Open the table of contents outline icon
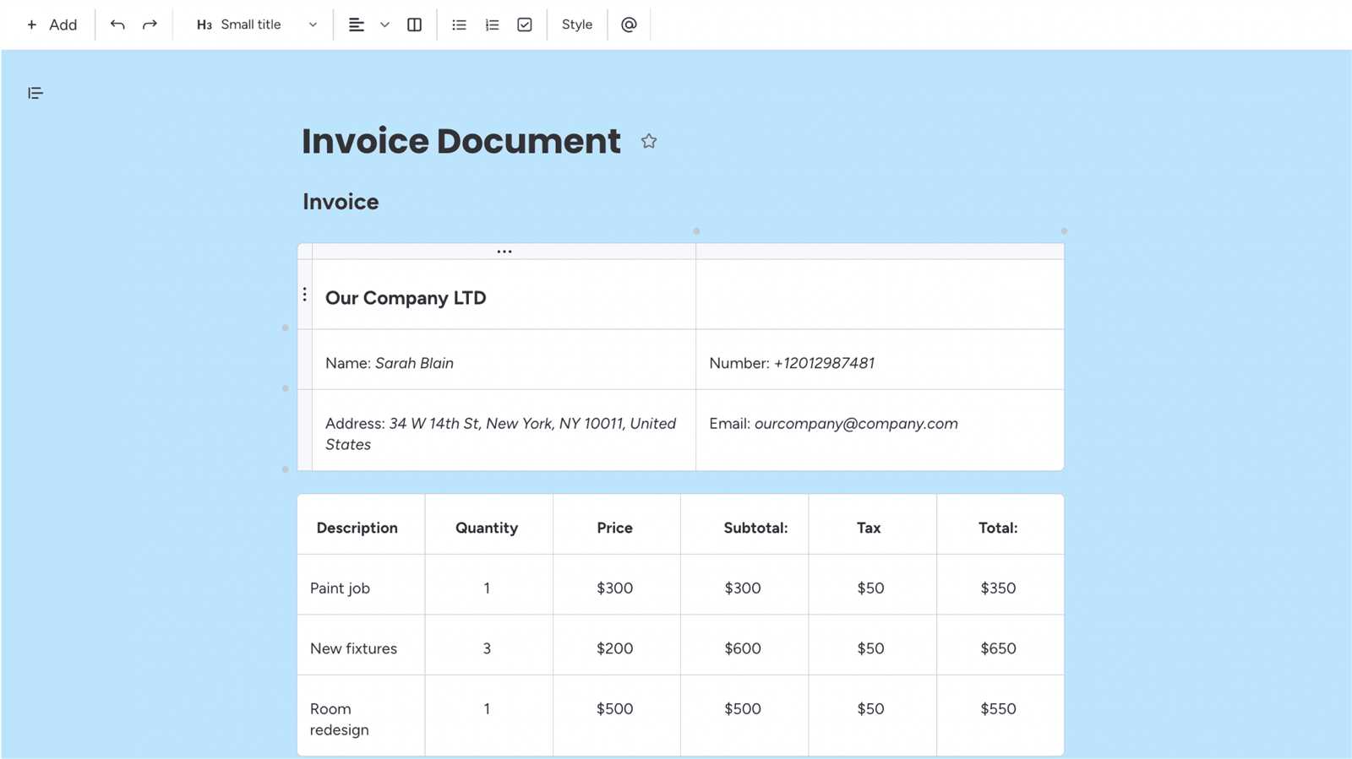Viewport: 1352px width, 759px height. (x=35, y=93)
